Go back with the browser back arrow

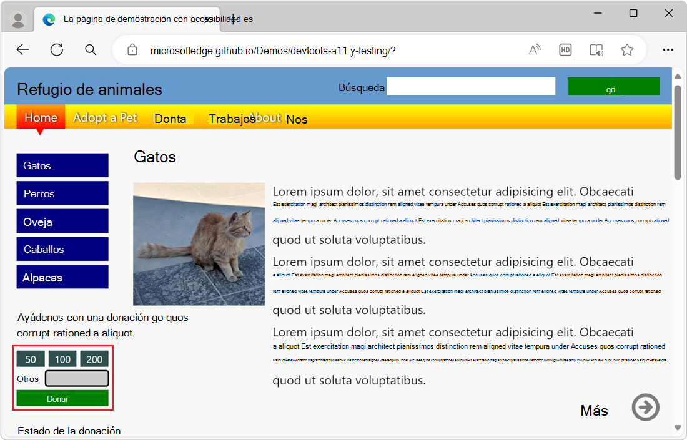[22, 50]
